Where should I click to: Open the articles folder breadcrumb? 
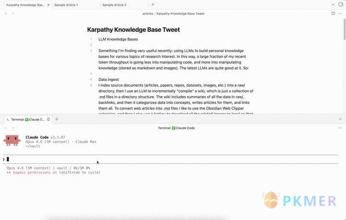(x=148, y=13)
